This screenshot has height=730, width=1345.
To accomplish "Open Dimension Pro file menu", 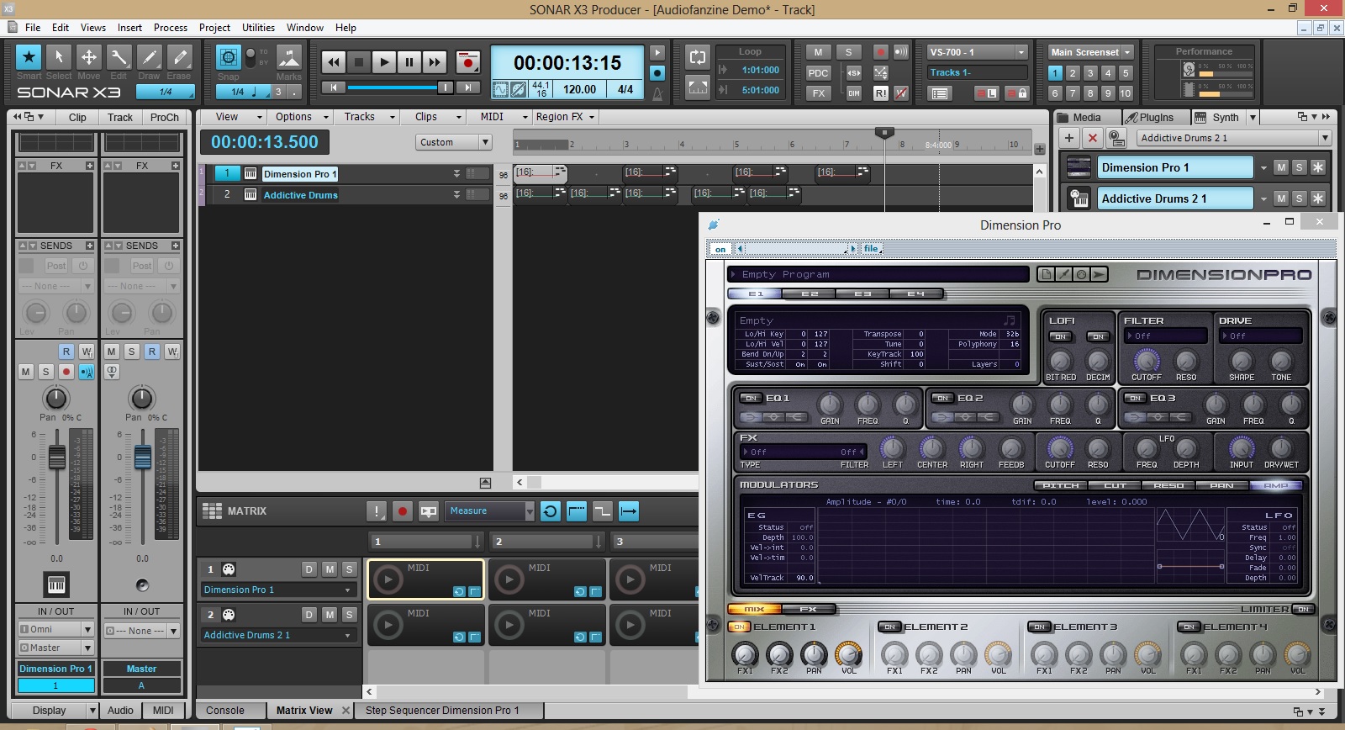I will pyautogui.click(x=871, y=249).
